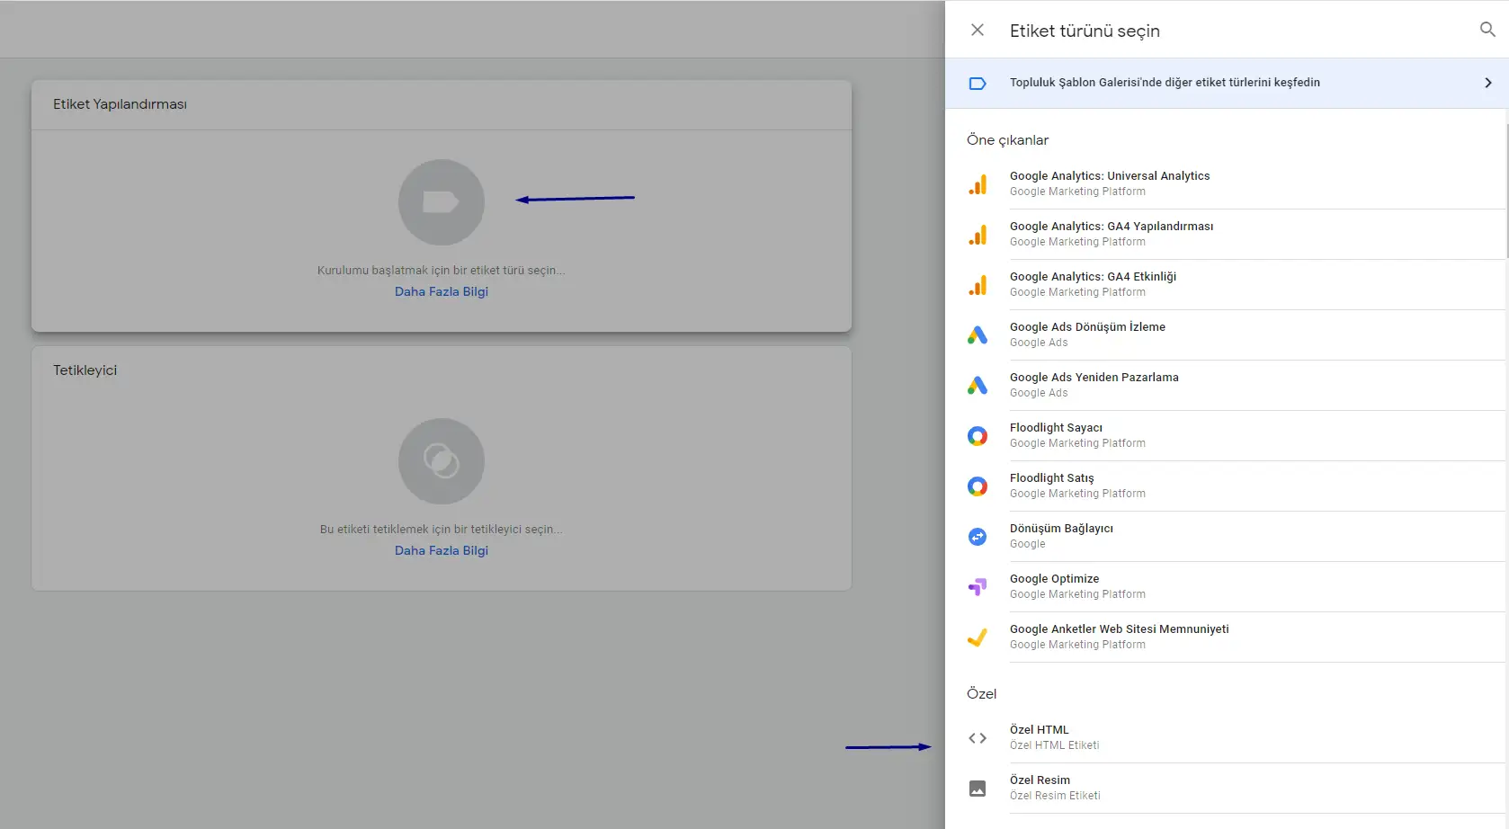This screenshot has width=1509, height=829.
Task: Select Google Anketler Web Sitesi Memnuniyeti
Action: (1119, 629)
